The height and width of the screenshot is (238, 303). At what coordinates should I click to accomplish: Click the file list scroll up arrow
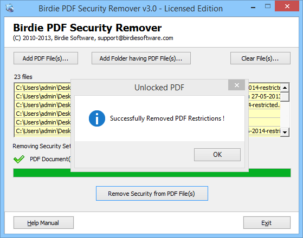285,88
